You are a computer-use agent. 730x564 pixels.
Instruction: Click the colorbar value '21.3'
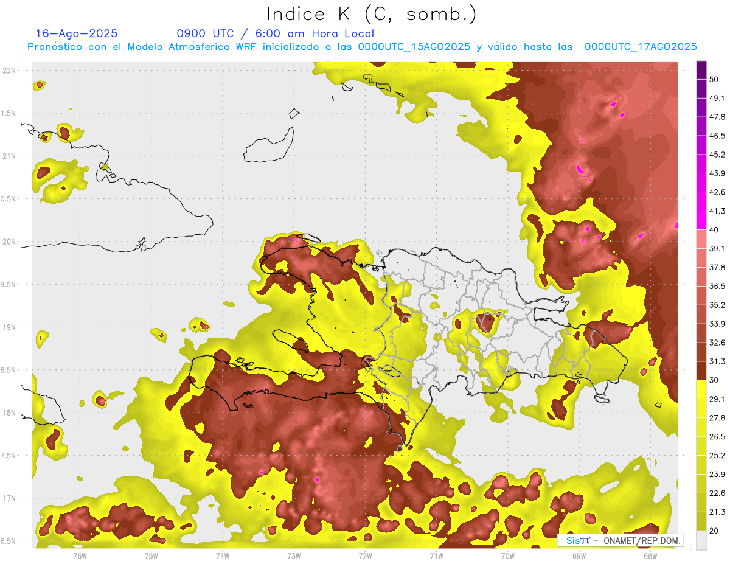(x=717, y=512)
